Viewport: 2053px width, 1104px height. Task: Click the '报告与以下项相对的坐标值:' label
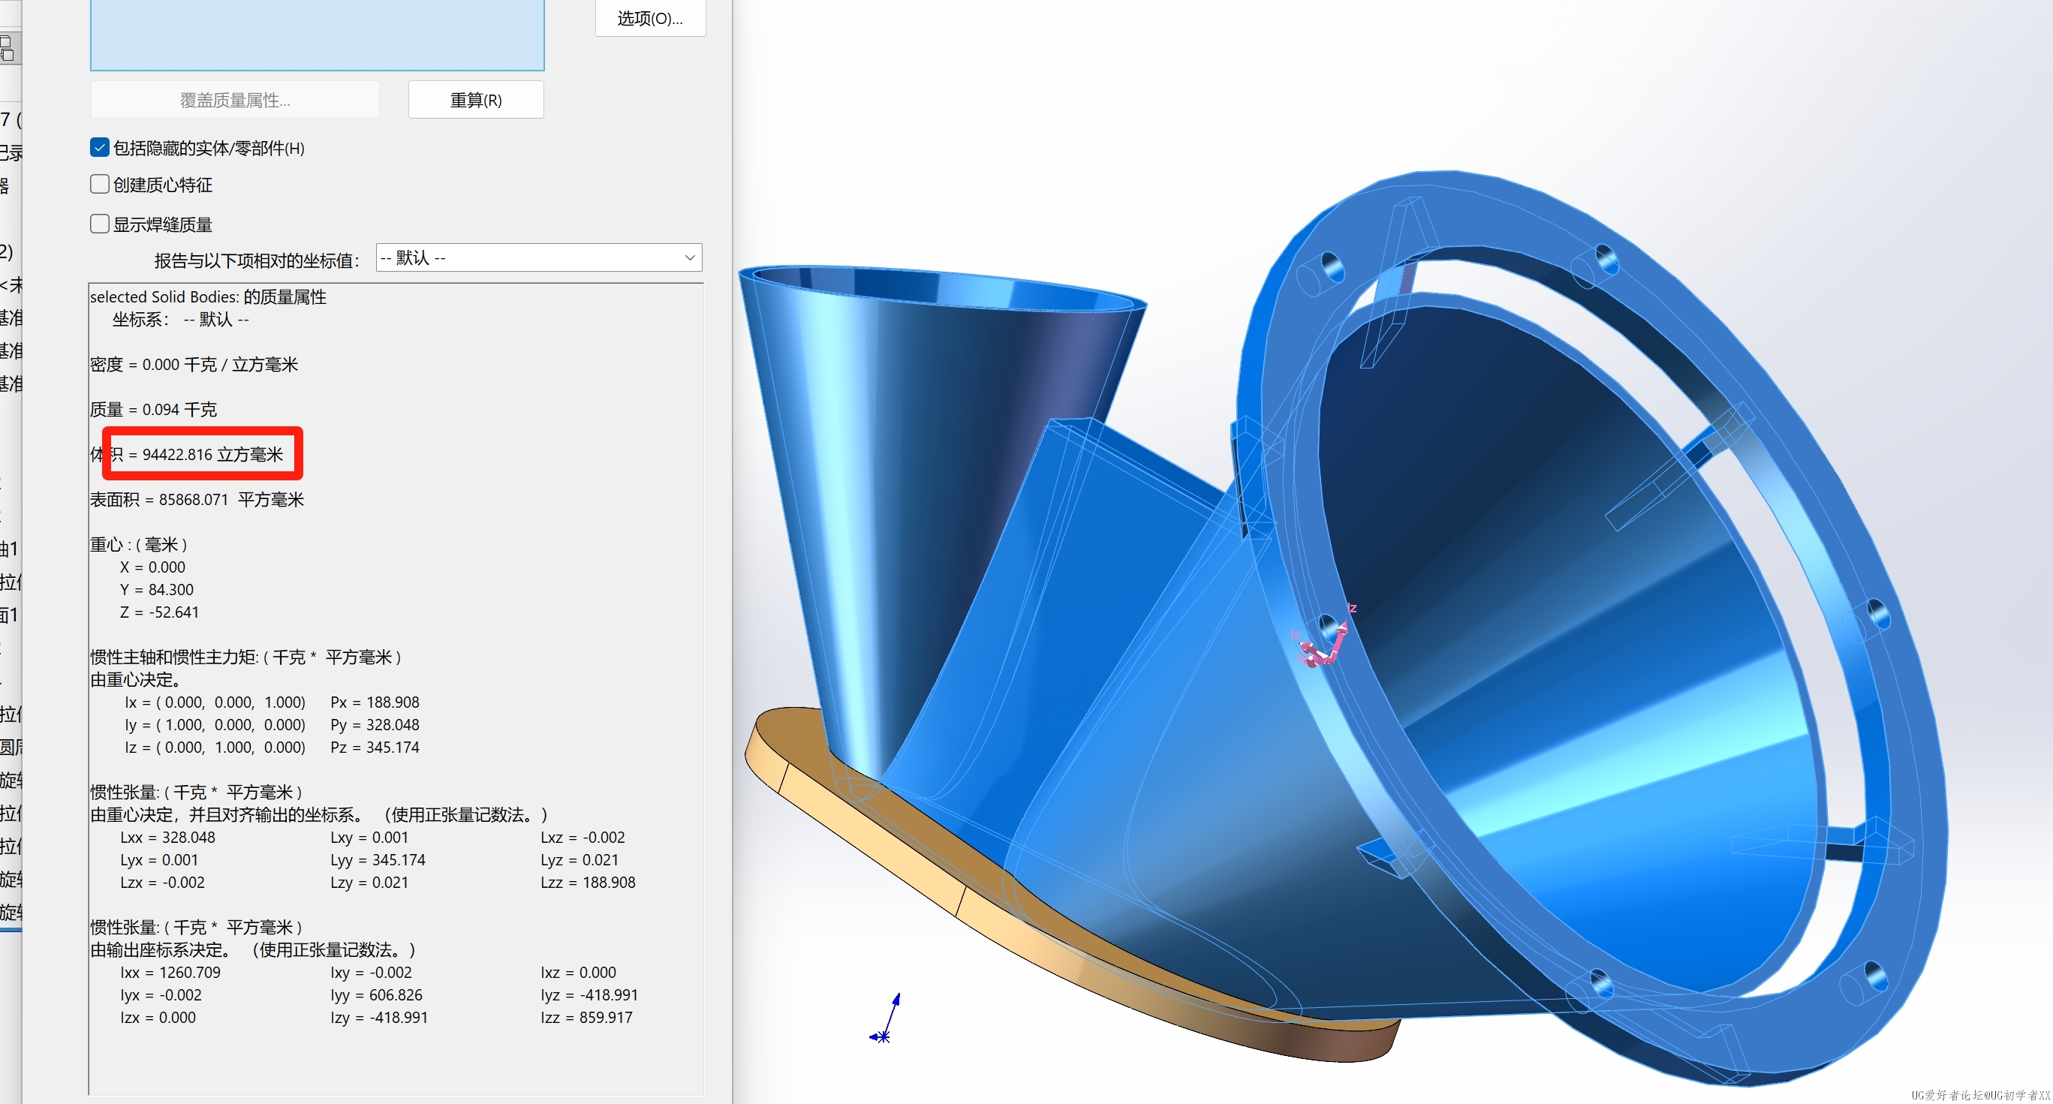(257, 260)
